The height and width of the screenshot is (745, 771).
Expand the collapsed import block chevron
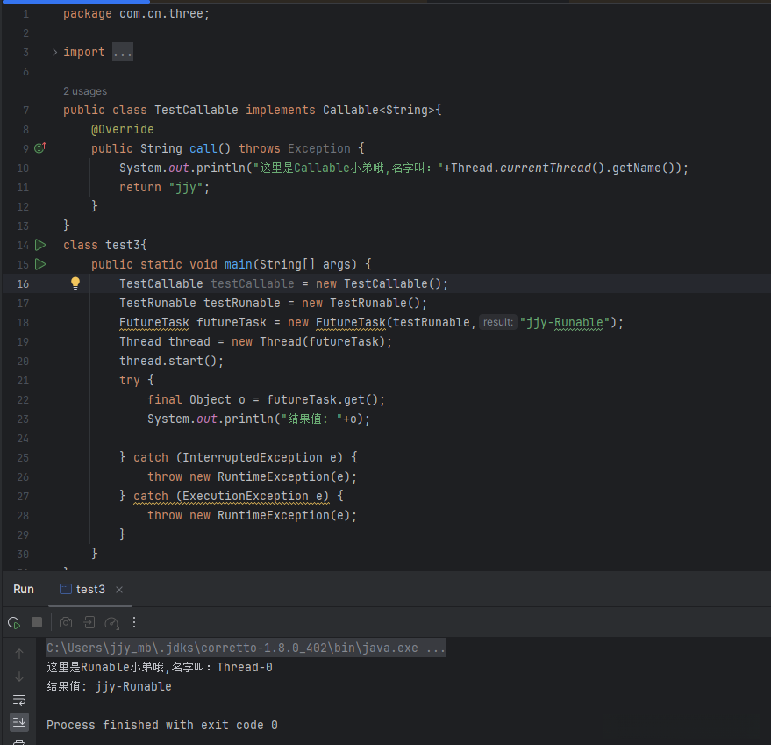(x=54, y=53)
